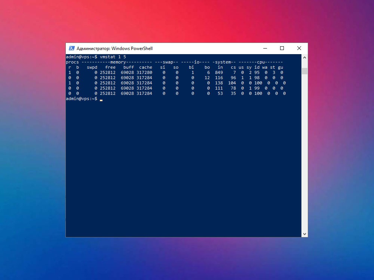Click the 'vmstat 1 5' command text
The height and width of the screenshot is (280, 374).
pyautogui.click(x=113, y=57)
